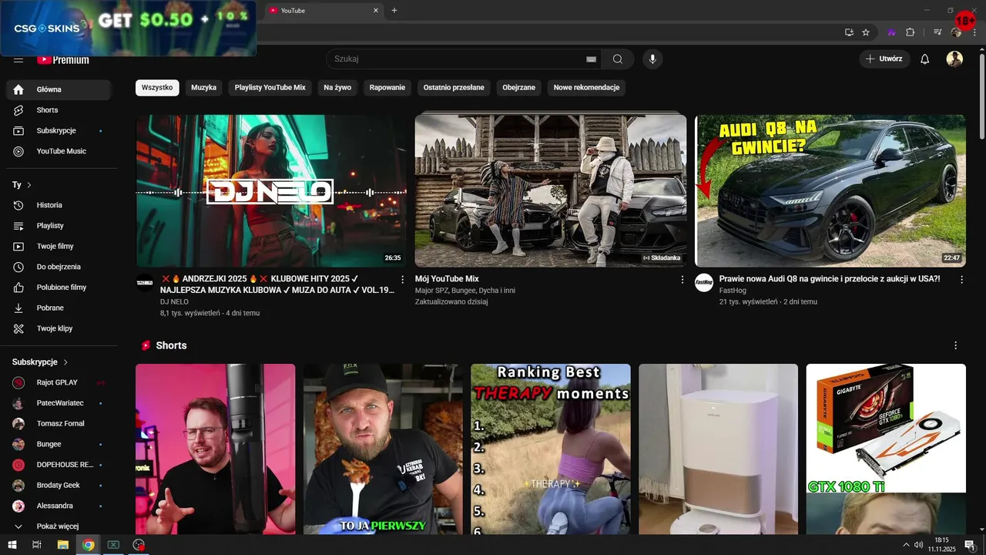The image size is (986, 555).
Task: Select the Na żywo filter chip
Action: (337, 88)
